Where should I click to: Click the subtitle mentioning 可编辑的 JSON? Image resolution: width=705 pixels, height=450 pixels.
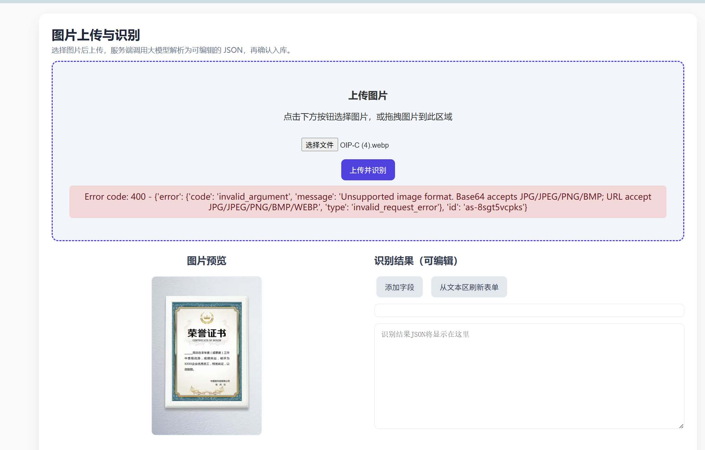[x=172, y=50]
